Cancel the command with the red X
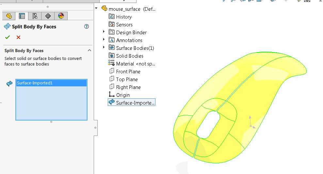Image resolution: width=323 pixels, height=174 pixels. (x=18, y=37)
